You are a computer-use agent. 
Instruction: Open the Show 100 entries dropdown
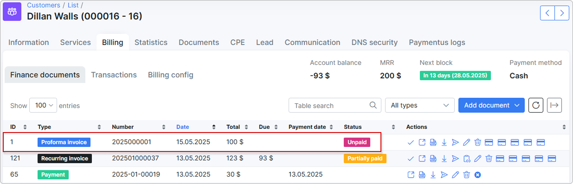tap(43, 105)
